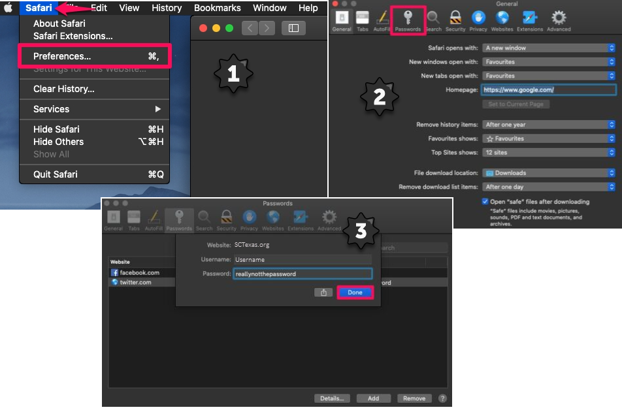622x414 pixels.
Task: Select General icon in the Passwords window
Action: (x=114, y=221)
